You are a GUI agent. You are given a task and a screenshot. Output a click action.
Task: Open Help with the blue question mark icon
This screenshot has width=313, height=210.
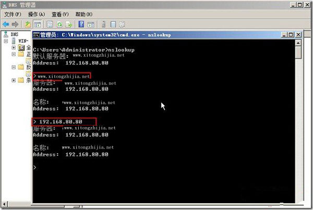81,24
